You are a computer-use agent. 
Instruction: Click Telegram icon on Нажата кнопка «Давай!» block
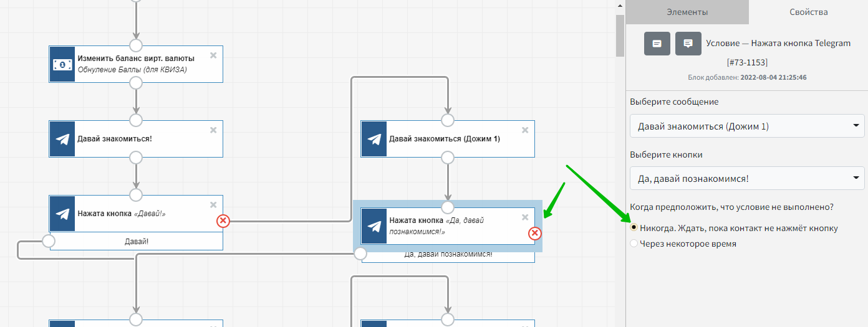(62, 214)
